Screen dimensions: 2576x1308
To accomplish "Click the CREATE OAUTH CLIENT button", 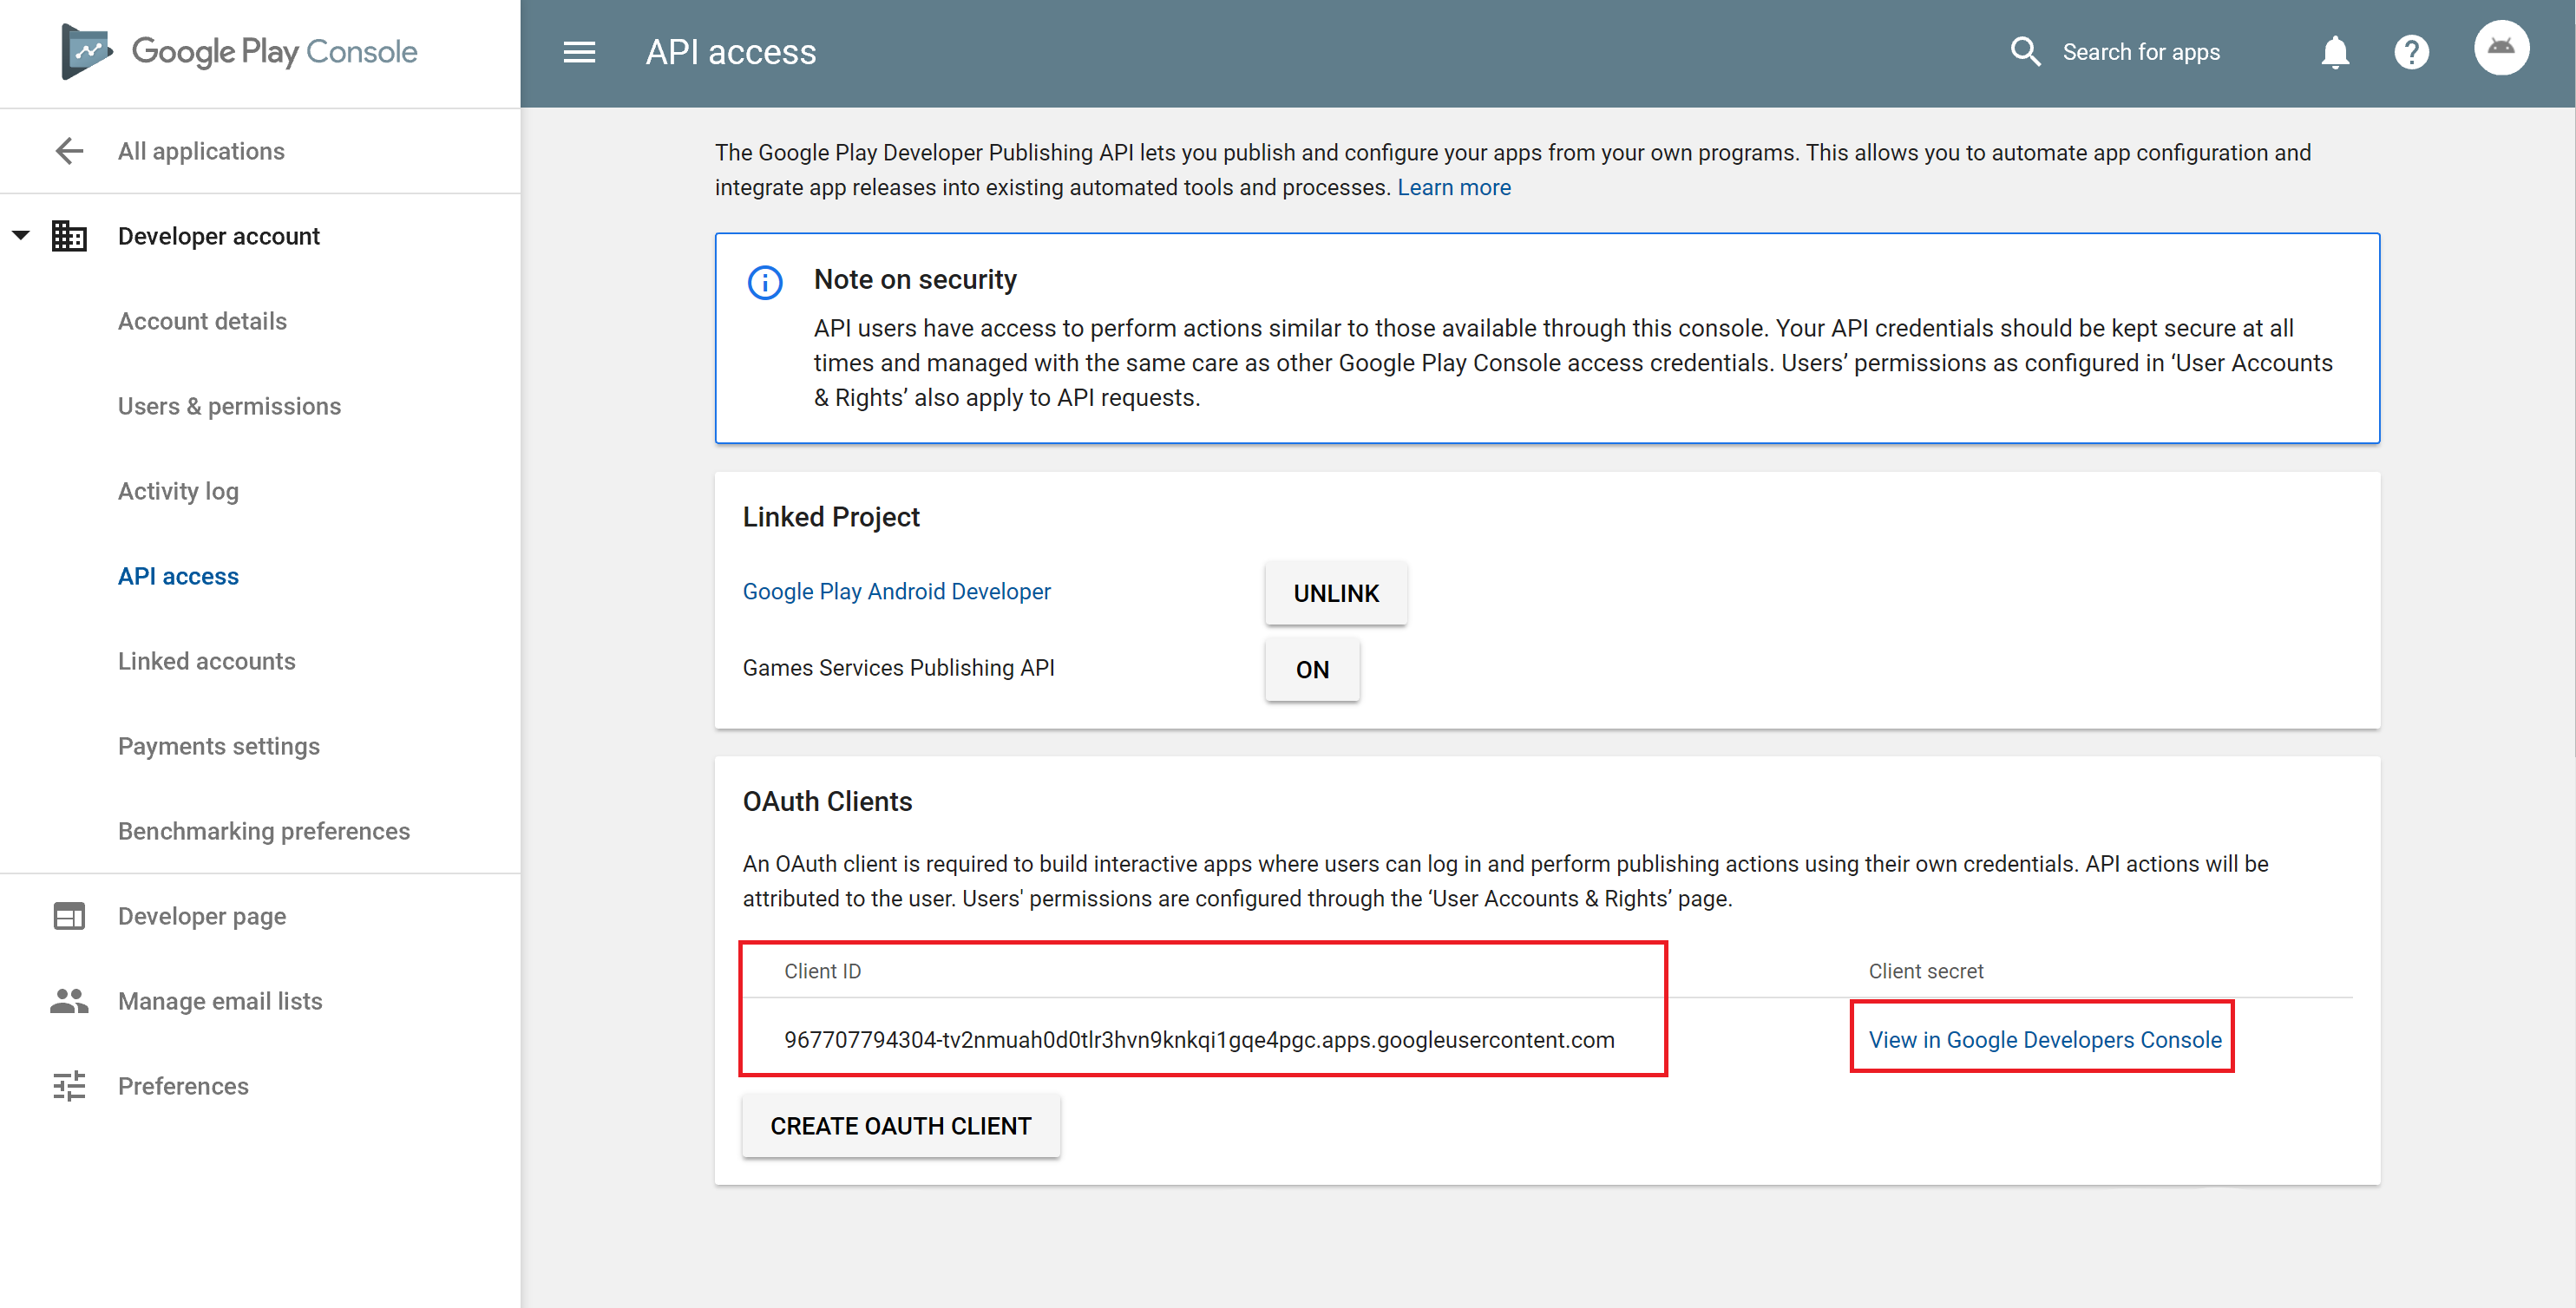I will pos(901,1124).
